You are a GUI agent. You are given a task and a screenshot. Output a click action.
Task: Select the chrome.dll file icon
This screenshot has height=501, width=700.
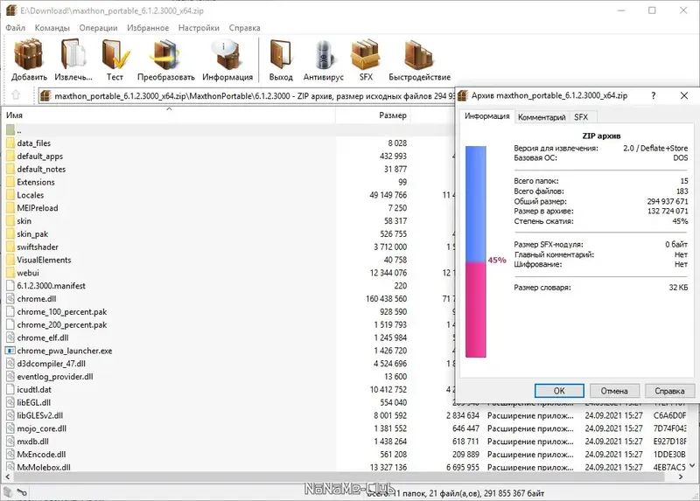tap(10, 299)
